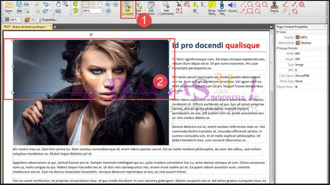330x185 pixels.
Task: Click the Page Content Properties panel title
Action: [x=292, y=27]
